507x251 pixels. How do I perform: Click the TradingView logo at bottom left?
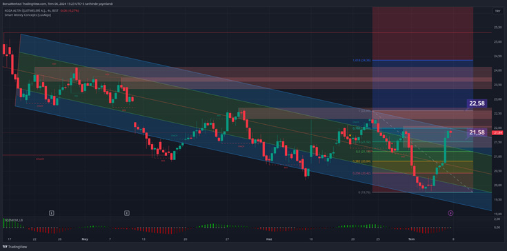tap(14, 247)
